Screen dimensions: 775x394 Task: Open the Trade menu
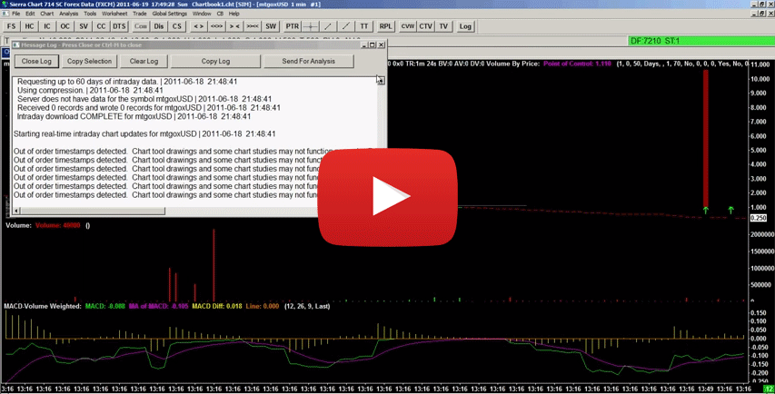(140, 14)
